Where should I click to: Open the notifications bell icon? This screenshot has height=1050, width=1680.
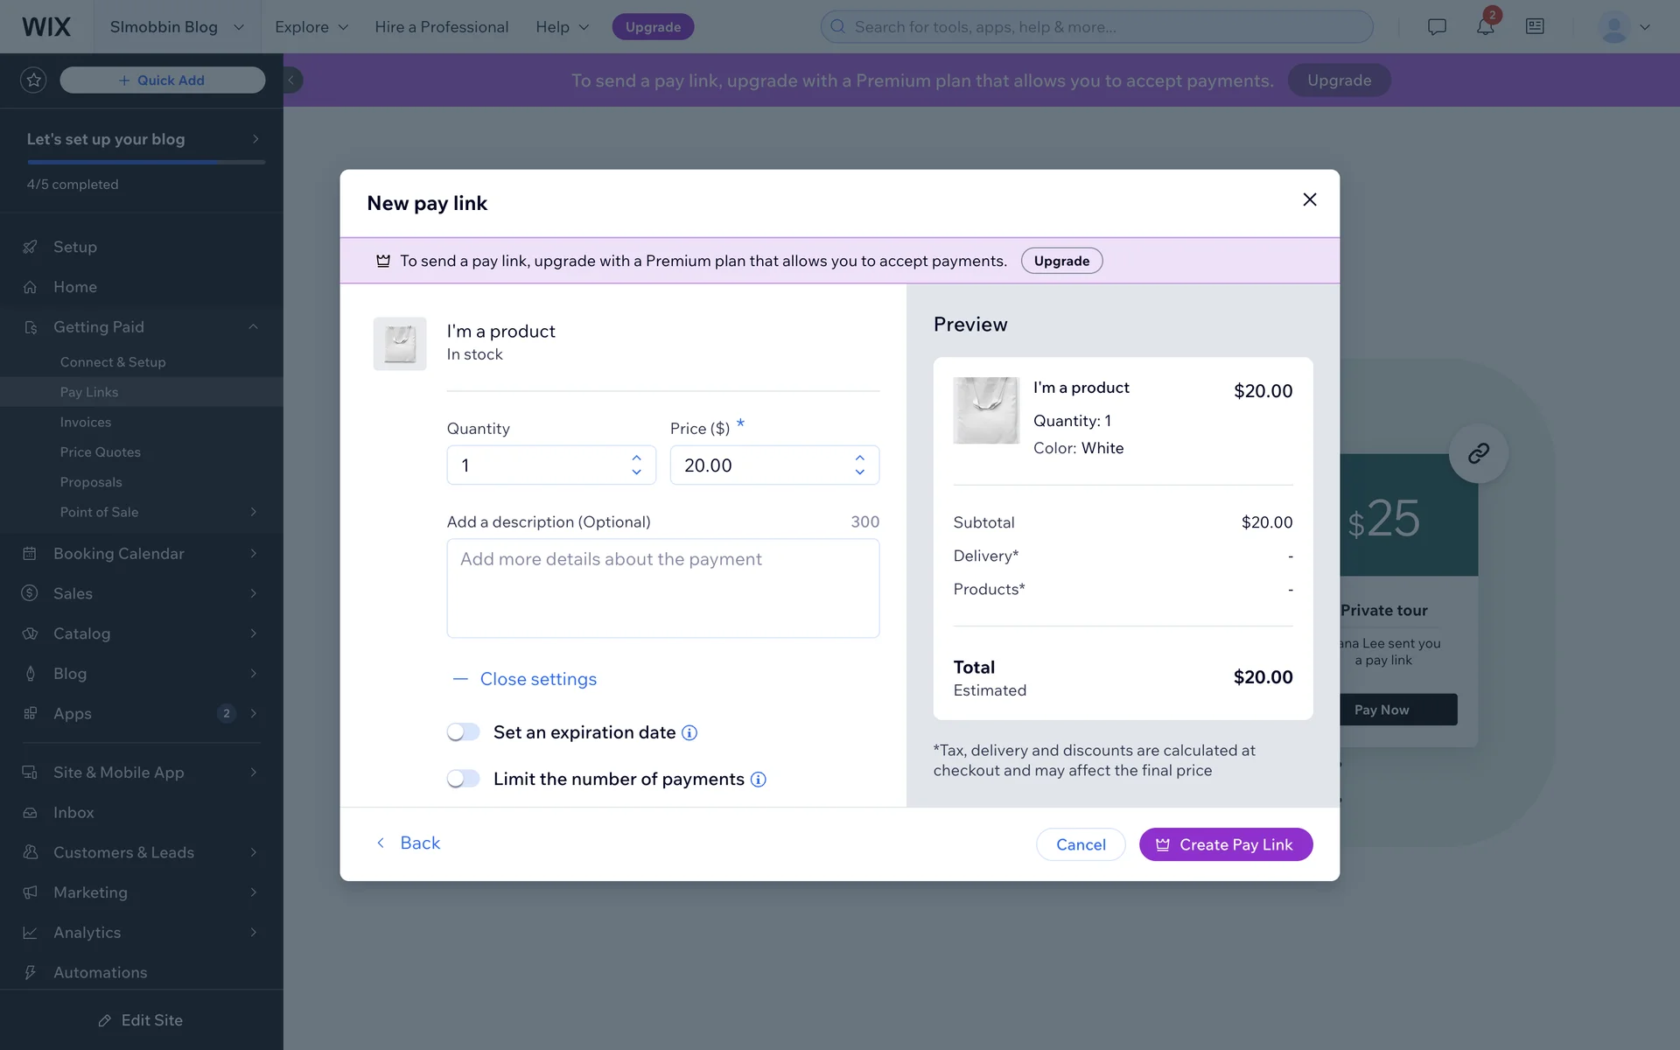tap(1485, 27)
